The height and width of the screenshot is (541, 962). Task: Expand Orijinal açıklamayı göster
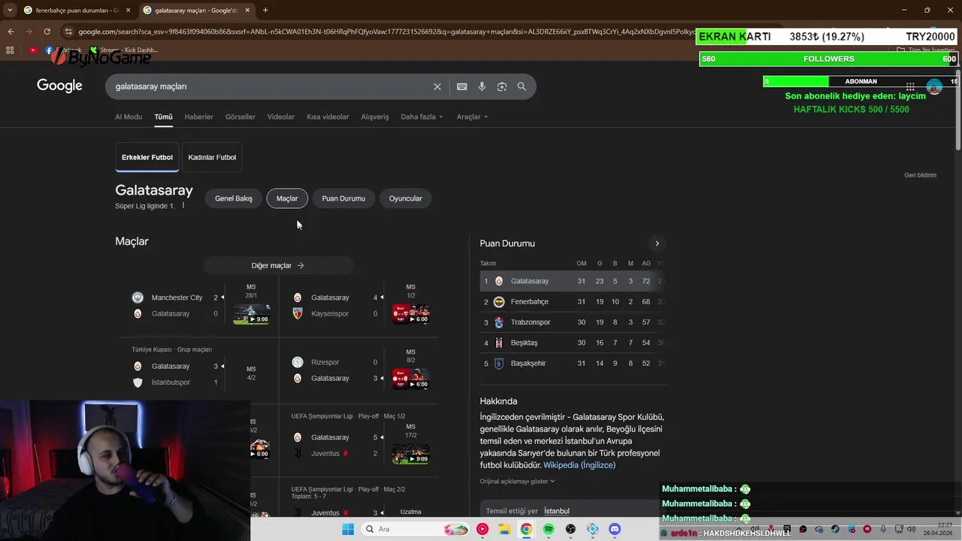point(517,482)
